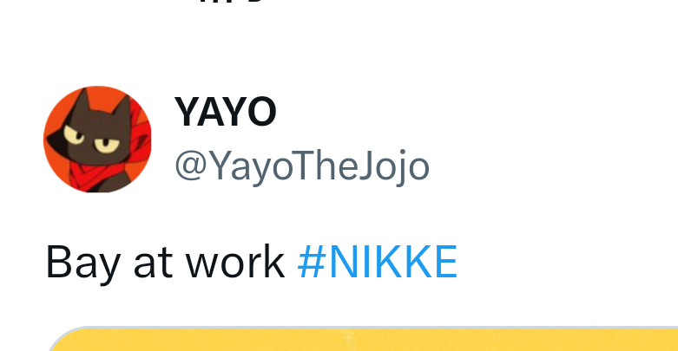Image resolution: width=678 pixels, height=351 pixels.
Task: Click the rounded top-left corner of the yellow image
Action: pyautogui.click(x=59, y=340)
